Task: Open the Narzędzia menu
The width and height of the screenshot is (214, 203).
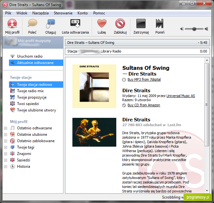Action: pyautogui.click(x=40, y=13)
